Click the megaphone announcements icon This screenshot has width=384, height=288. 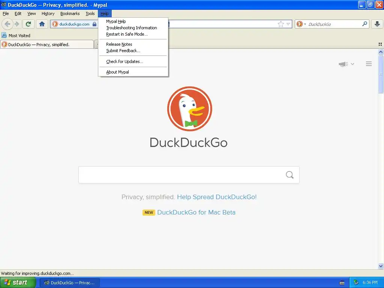[343, 64]
